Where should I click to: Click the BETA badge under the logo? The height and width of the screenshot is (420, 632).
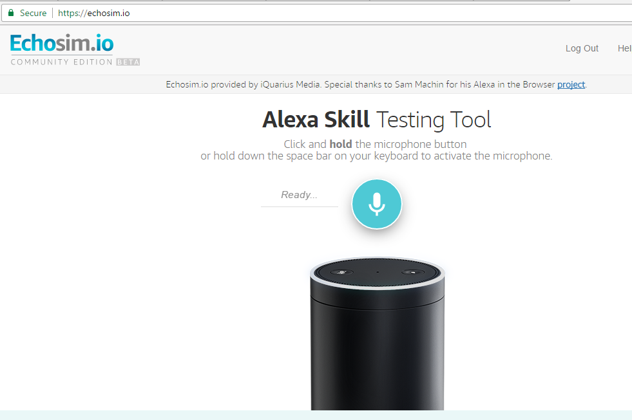click(128, 62)
